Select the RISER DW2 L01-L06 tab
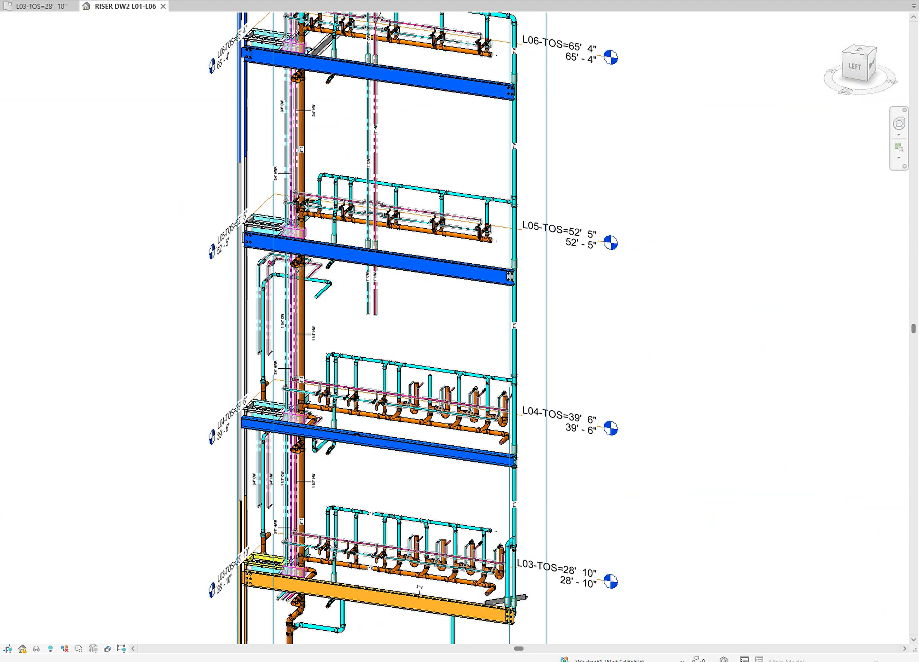Viewport: 919px width, 662px height. (x=125, y=6)
